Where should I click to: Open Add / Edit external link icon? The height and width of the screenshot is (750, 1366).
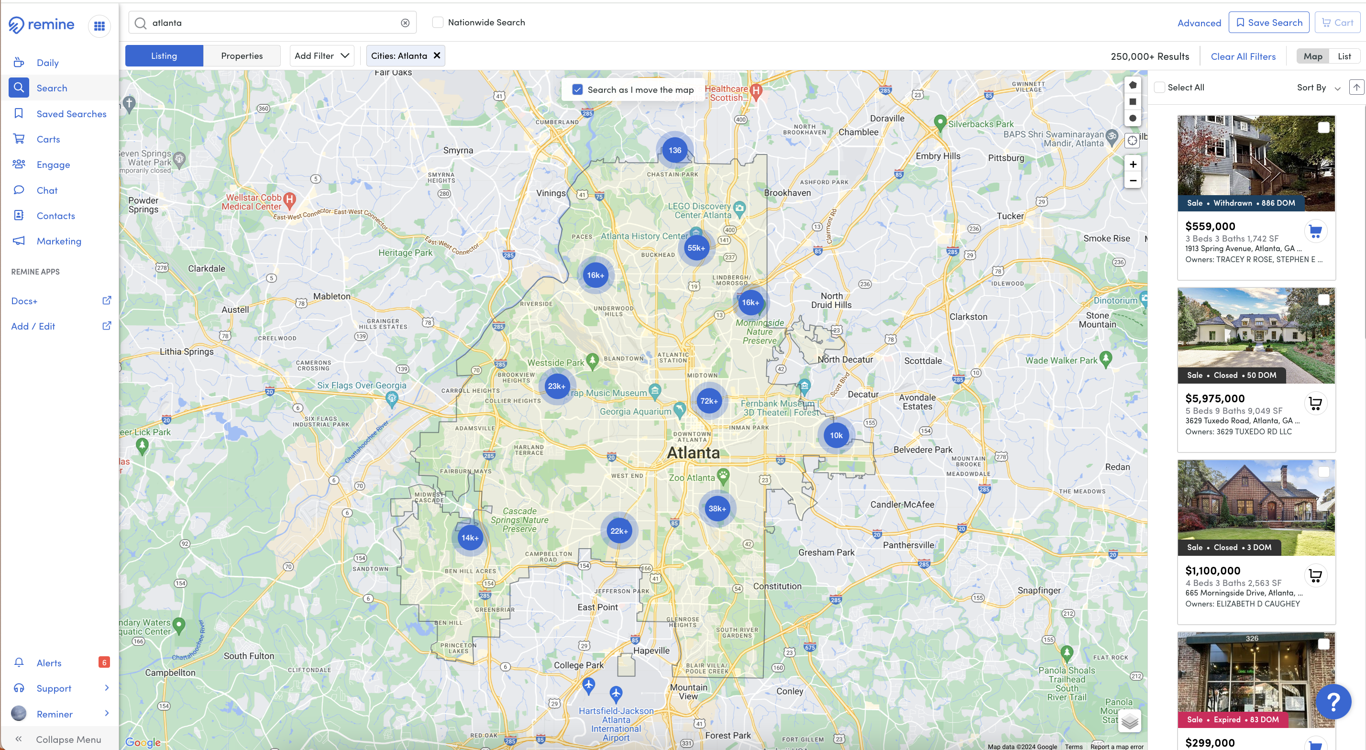107,326
